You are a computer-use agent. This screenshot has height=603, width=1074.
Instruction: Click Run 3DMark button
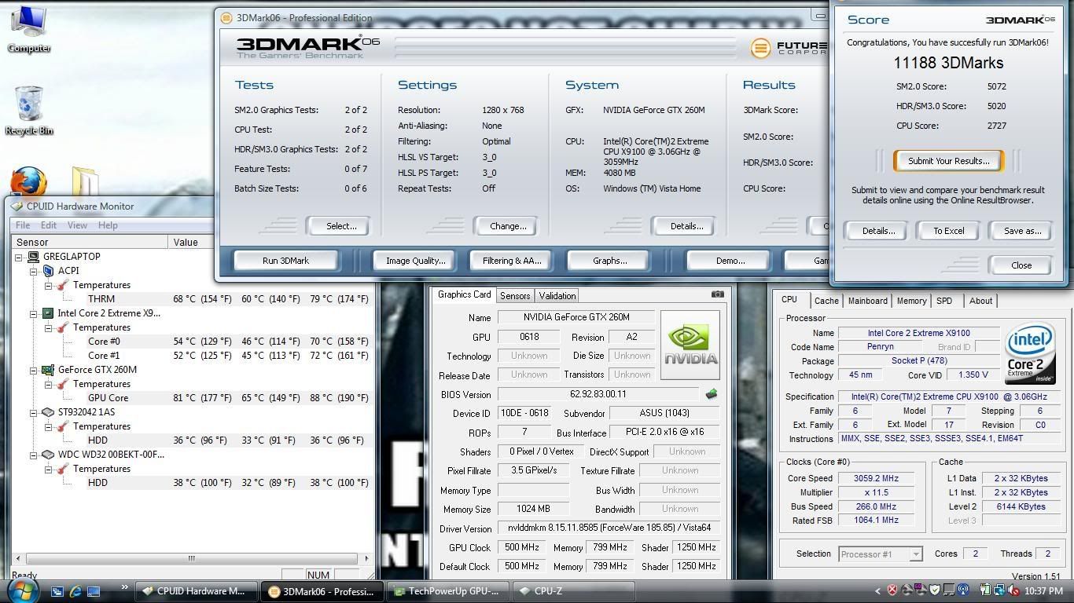point(286,261)
